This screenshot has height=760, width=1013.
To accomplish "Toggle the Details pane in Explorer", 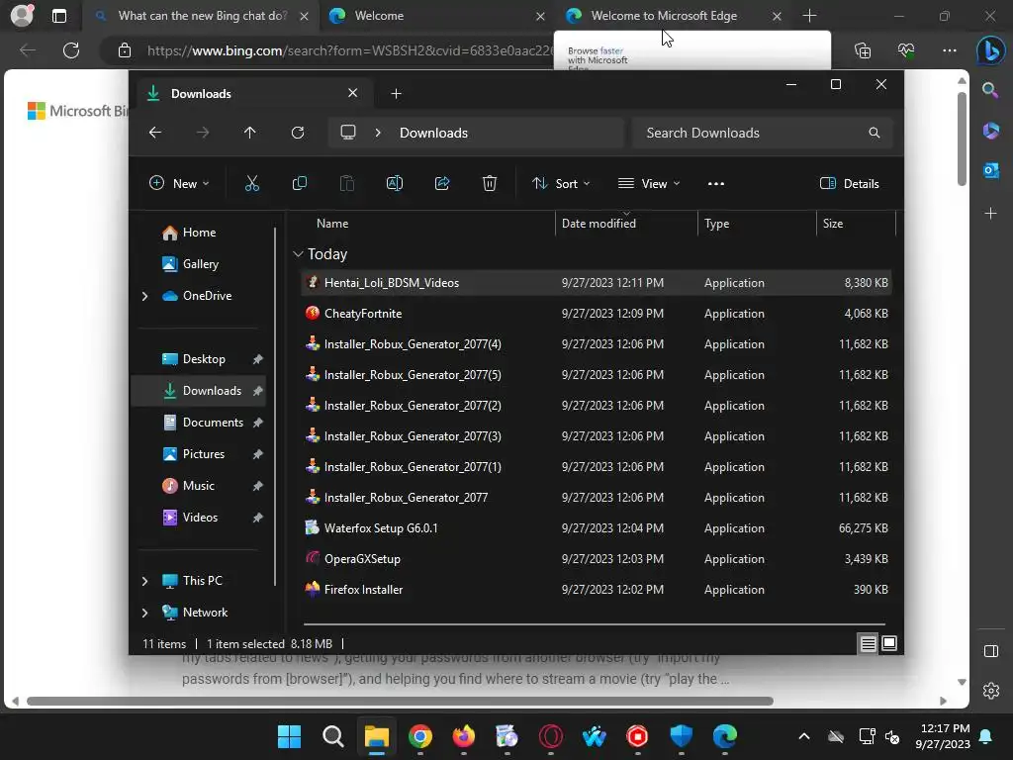I will pyautogui.click(x=849, y=183).
